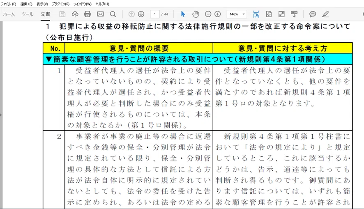This screenshot has height=209, width=364.
Task: Click the （公布日施行） text line
Action: (x=69, y=37)
